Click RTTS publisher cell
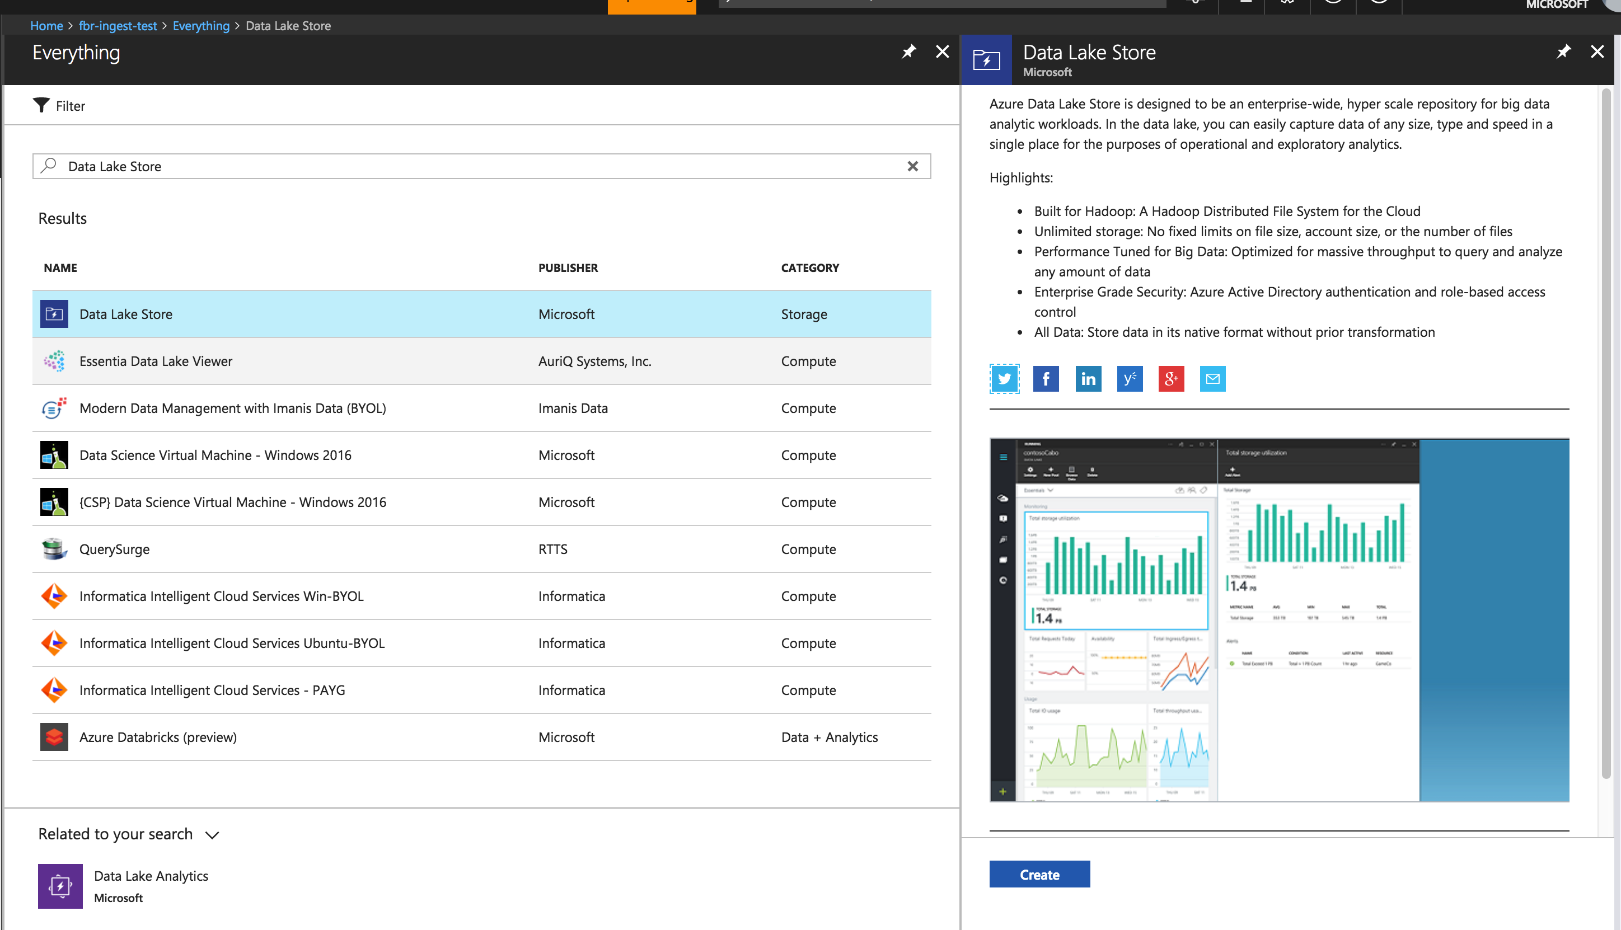This screenshot has width=1621, height=930. tap(552, 549)
